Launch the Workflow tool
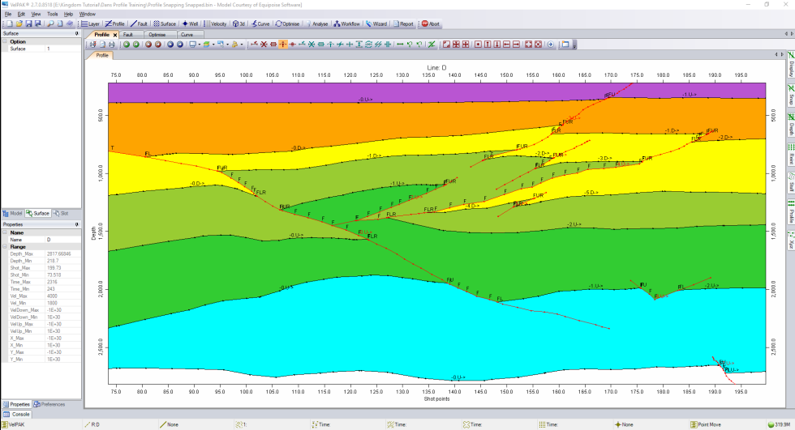This screenshot has width=795, height=430. pos(347,23)
